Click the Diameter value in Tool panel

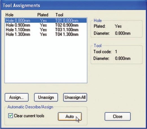(x=123, y=58)
